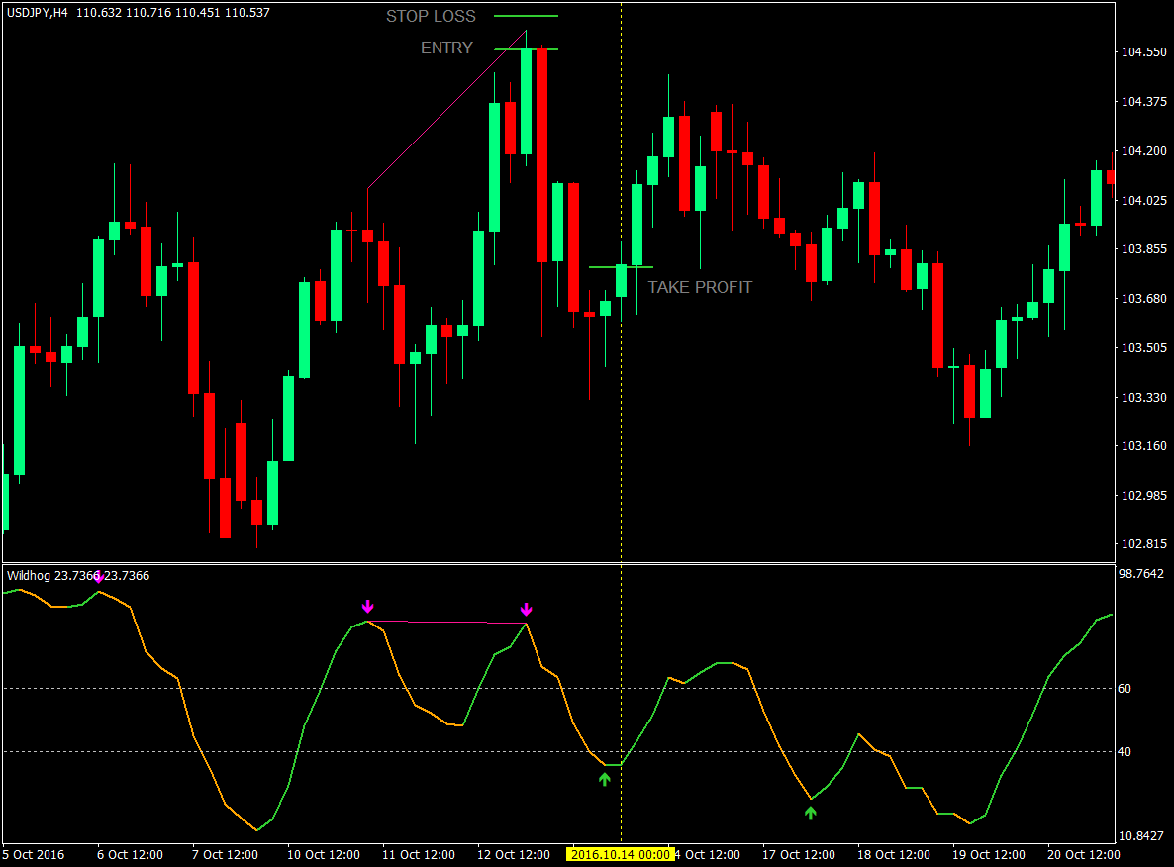This screenshot has height=867, width=1174.
Task: Click the ENTRY text label
Action: pos(446,48)
